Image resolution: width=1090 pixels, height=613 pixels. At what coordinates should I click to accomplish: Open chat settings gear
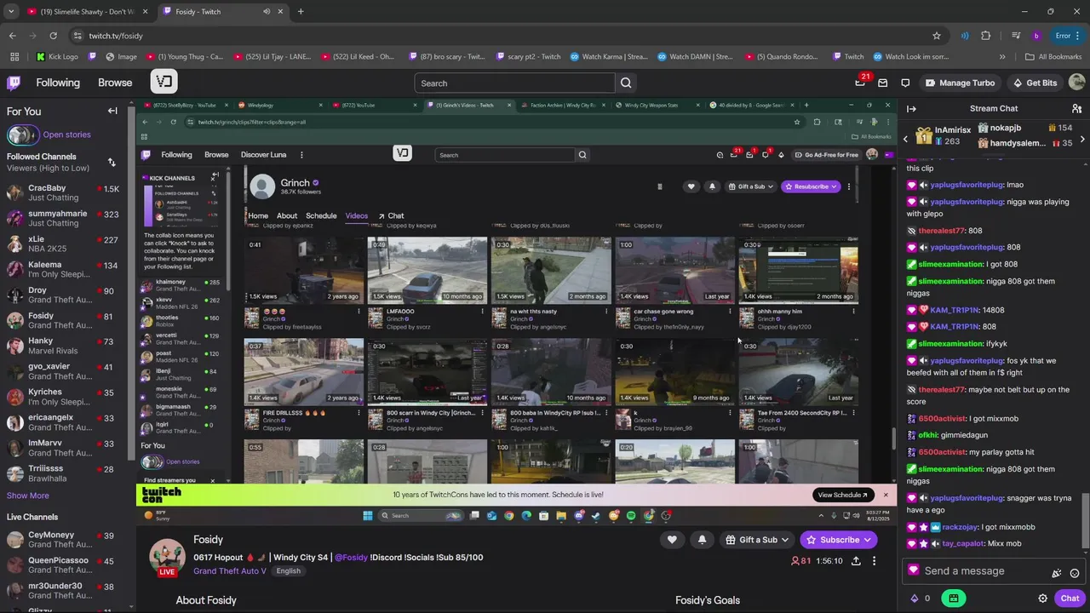tap(1042, 599)
